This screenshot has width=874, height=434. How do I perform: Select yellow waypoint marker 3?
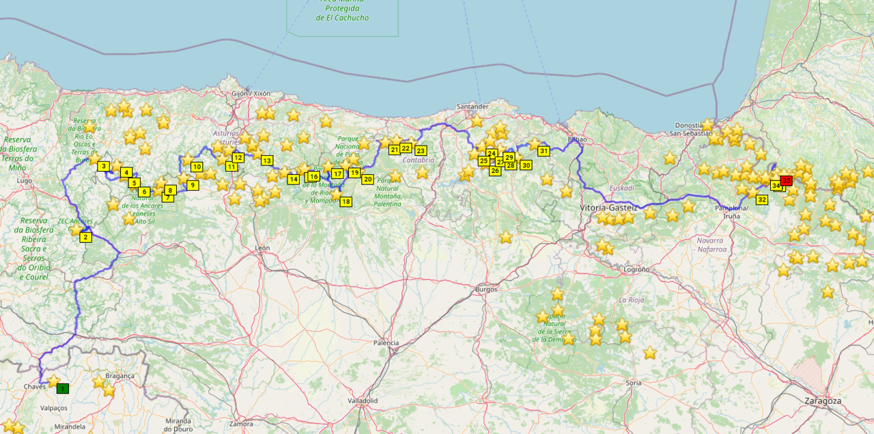pyautogui.click(x=103, y=166)
